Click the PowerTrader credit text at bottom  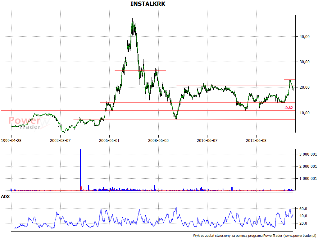255,236
